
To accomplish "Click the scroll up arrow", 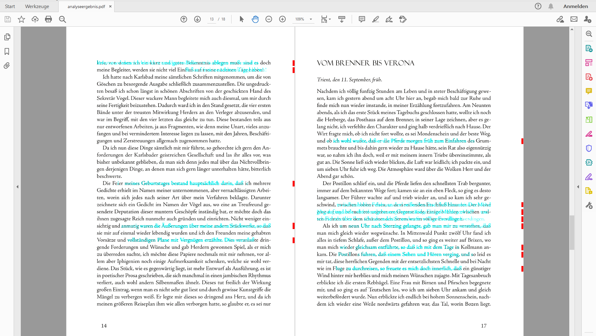I will pos(572,29).
